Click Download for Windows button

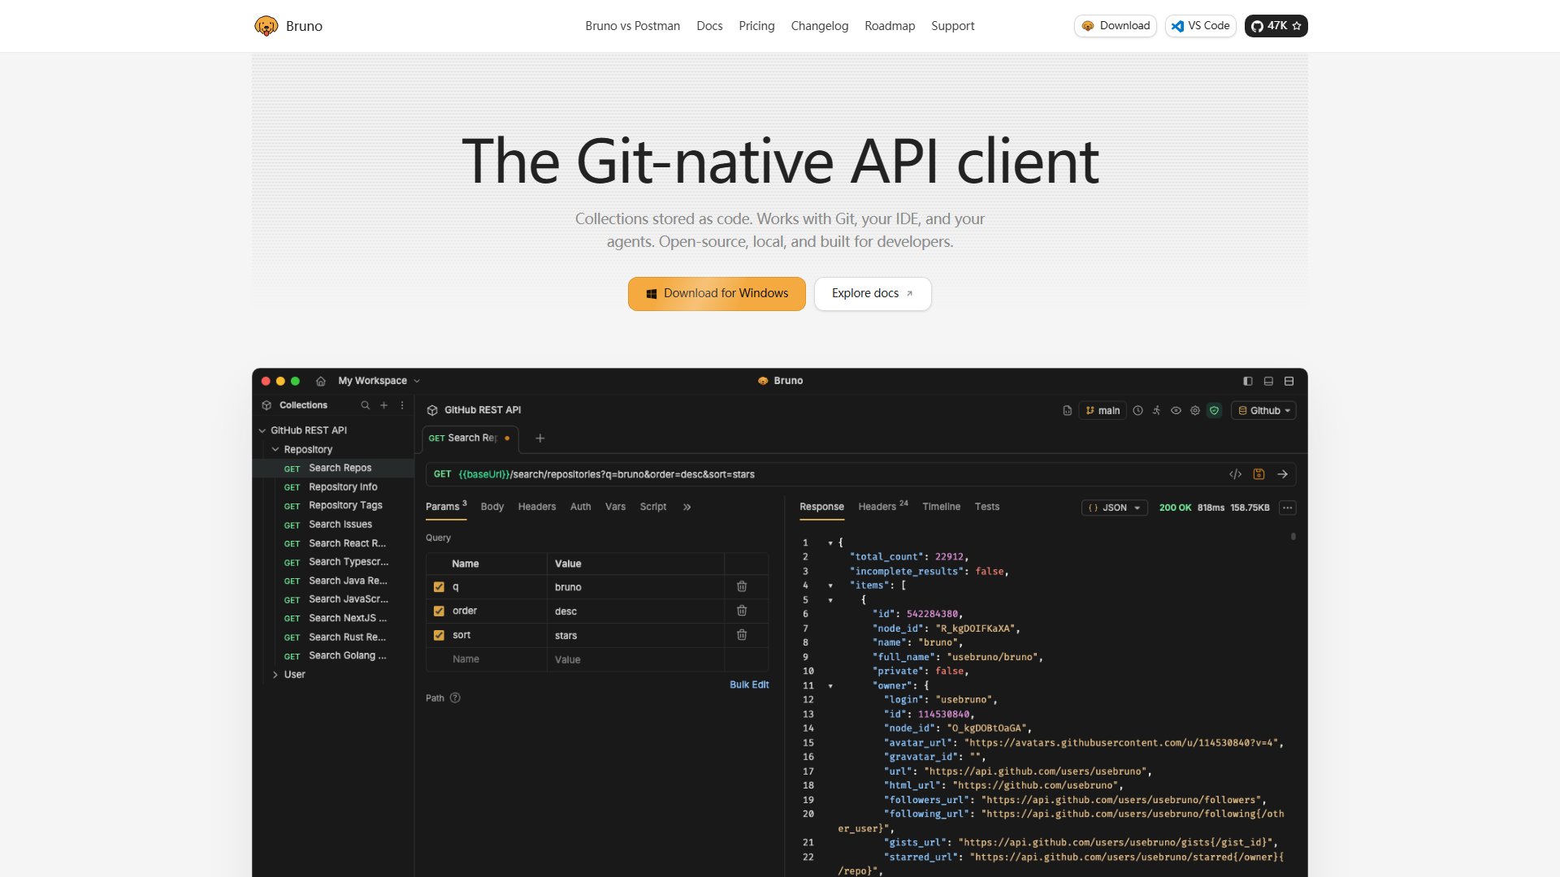pos(717,293)
